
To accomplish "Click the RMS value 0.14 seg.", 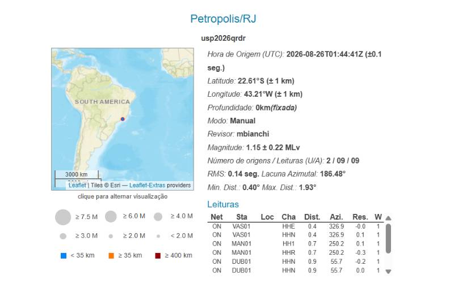I will (243, 174).
